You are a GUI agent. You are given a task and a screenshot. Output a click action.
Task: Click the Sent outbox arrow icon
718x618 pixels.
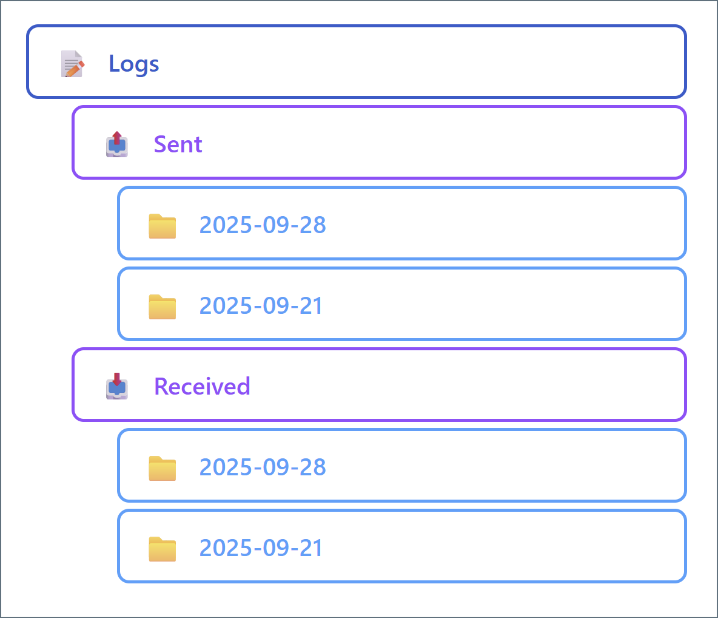(x=117, y=144)
